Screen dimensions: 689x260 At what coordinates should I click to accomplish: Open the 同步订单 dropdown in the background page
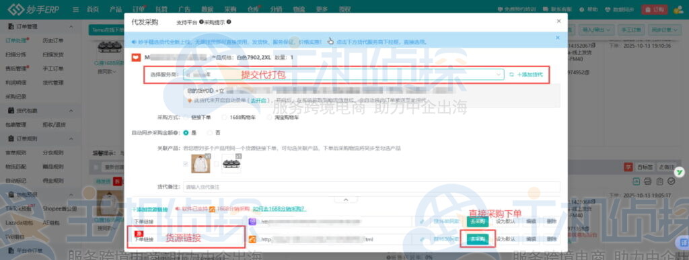tap(664, 30)
